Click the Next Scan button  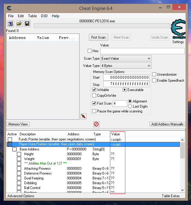[x=121, y=37]
